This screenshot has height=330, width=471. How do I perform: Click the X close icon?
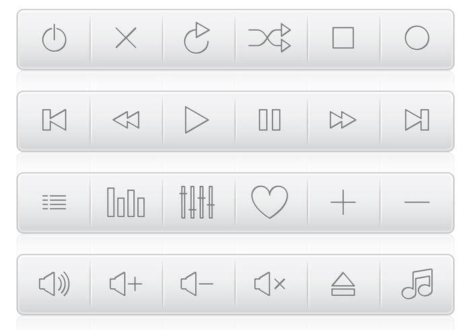126,39
